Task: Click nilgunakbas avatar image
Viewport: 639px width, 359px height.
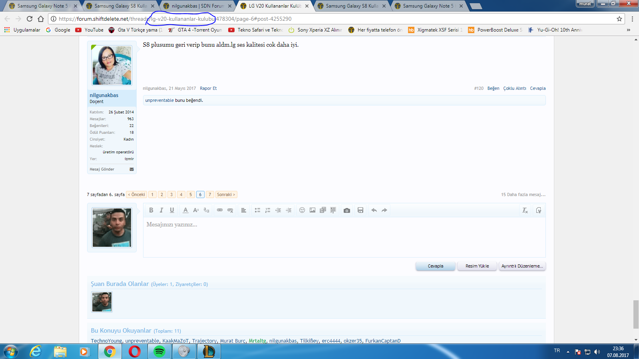Action: [x=112, y=65]
